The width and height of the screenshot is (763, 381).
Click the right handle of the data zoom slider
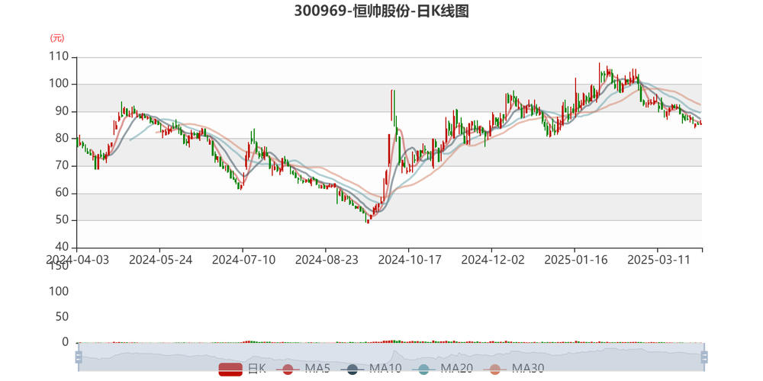click(703, 357)
